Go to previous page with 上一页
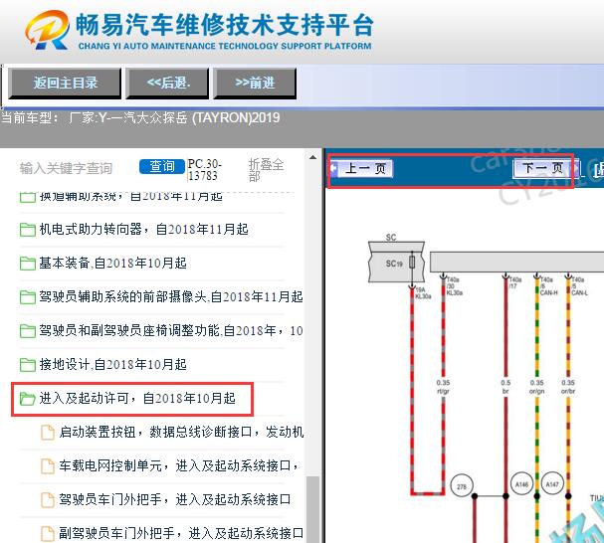Image resolution: width=604 pixels, height=543 pixels. point(361,169)
